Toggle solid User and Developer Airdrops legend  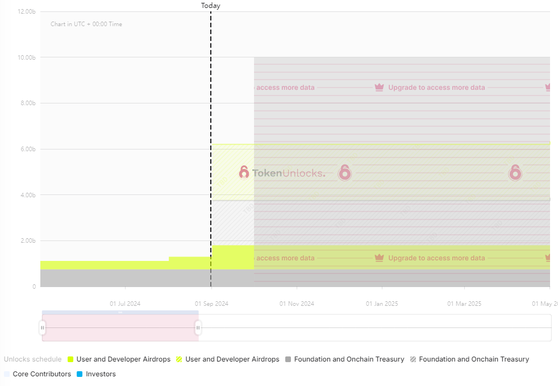(x=119, y=359)
